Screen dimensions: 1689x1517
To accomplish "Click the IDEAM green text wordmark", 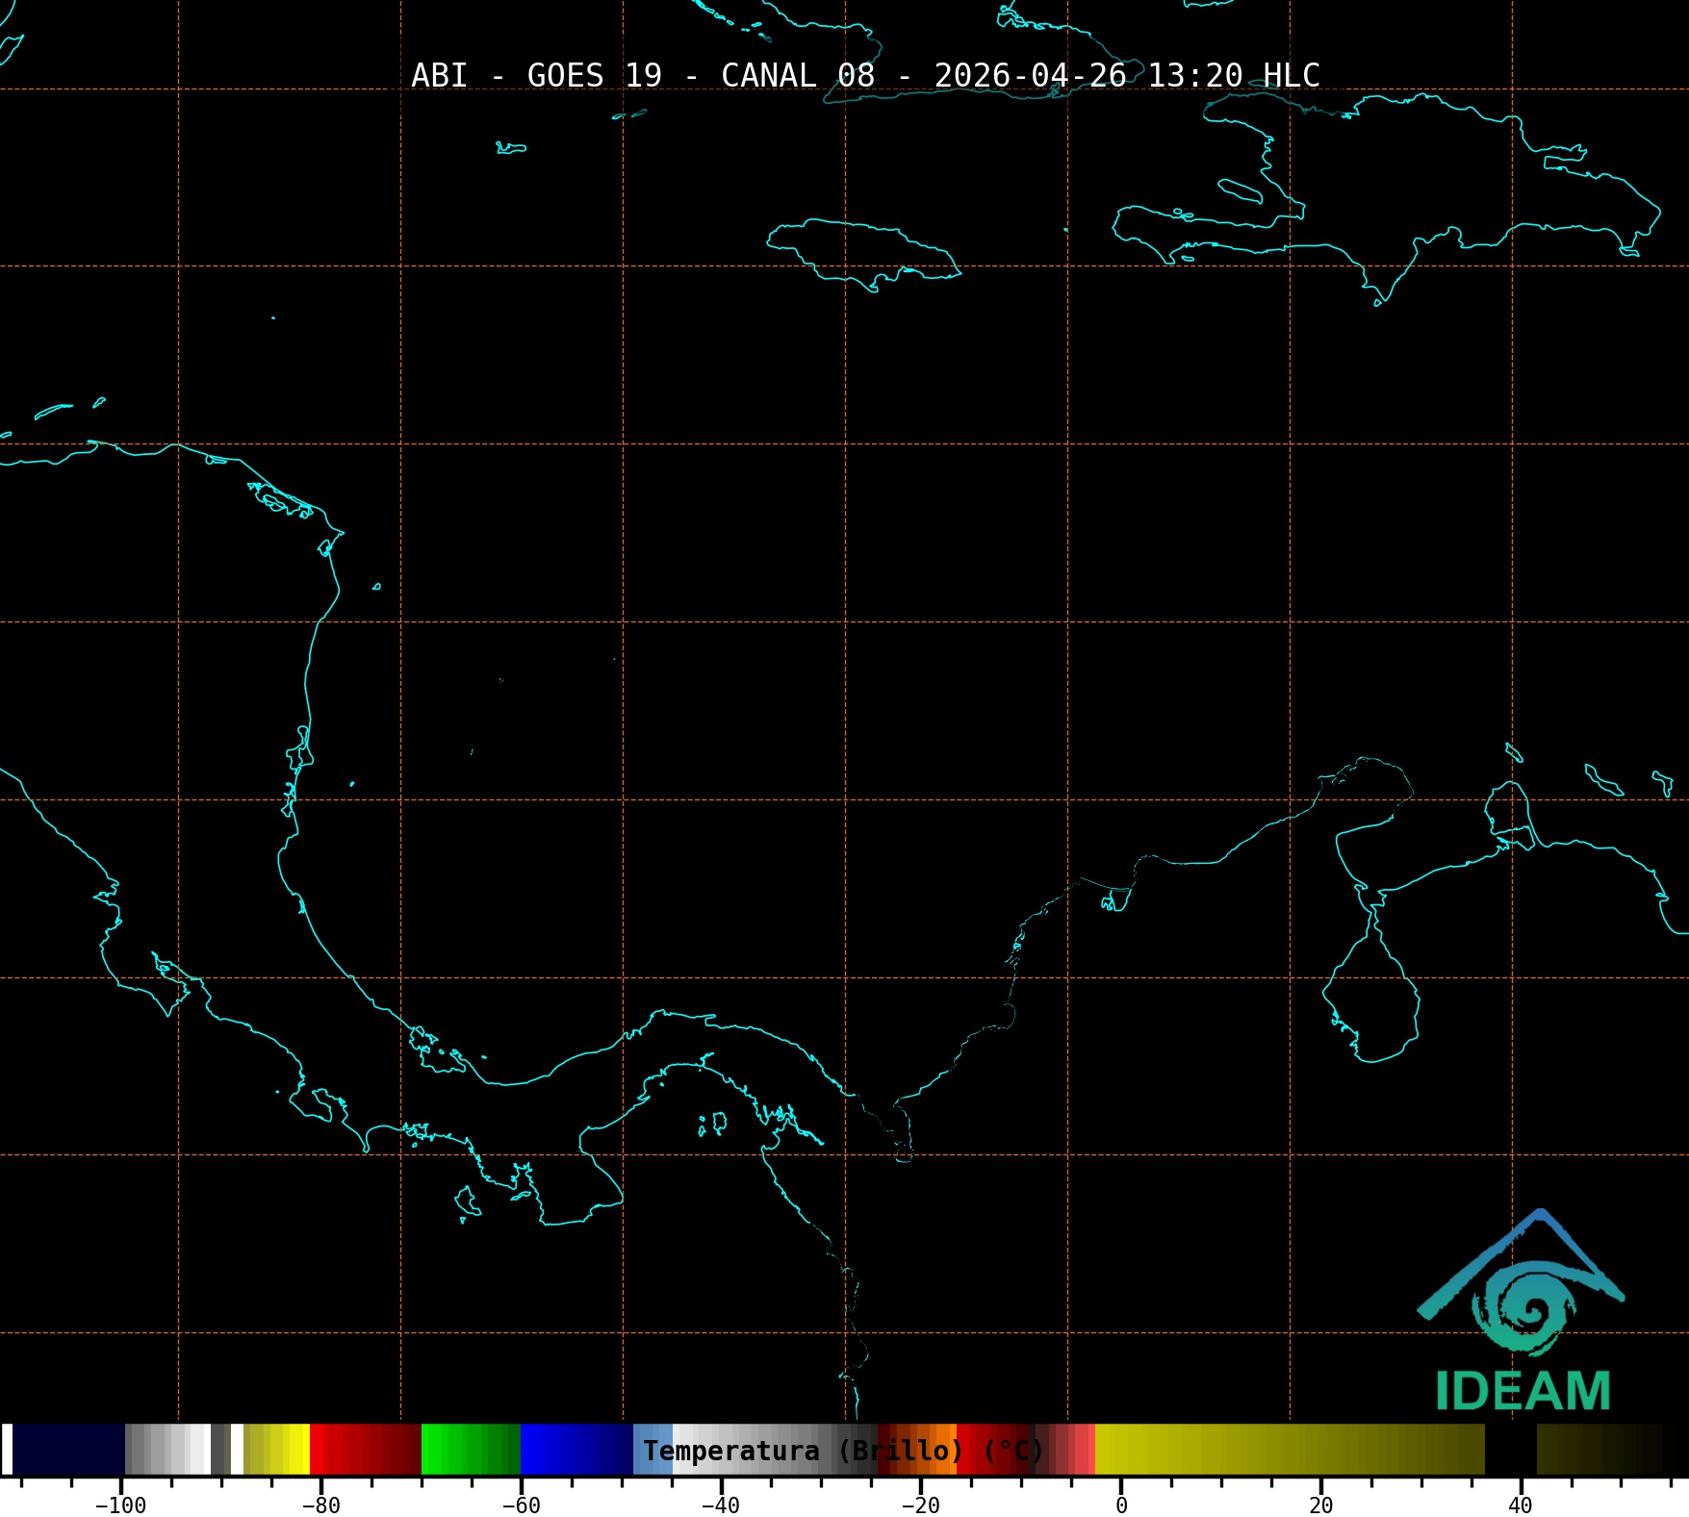I will (x=1523, y=1391).
